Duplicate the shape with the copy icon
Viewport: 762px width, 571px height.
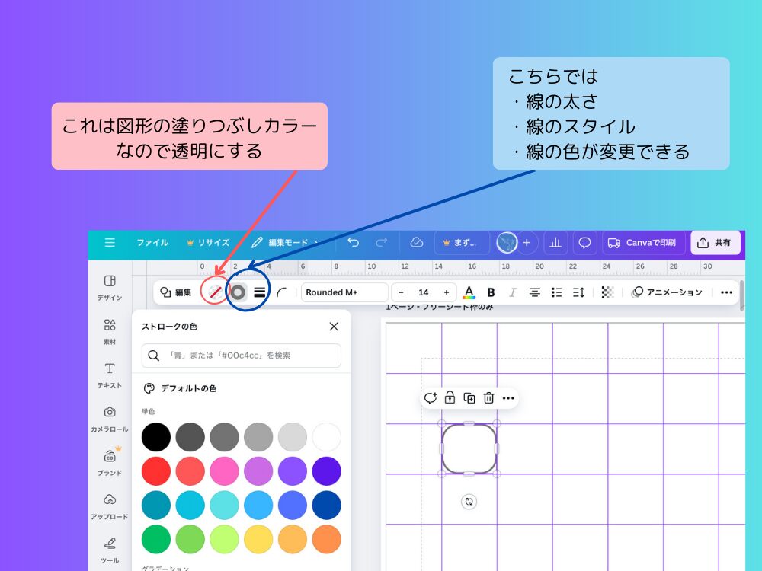[469, 397]
